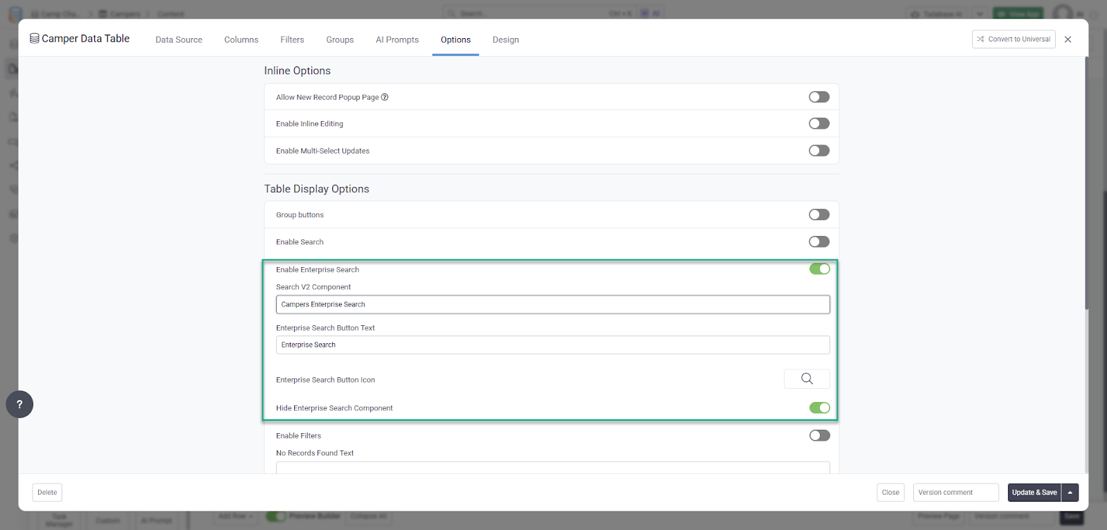Turn on Enable Inline Editing

click(818, 124)
